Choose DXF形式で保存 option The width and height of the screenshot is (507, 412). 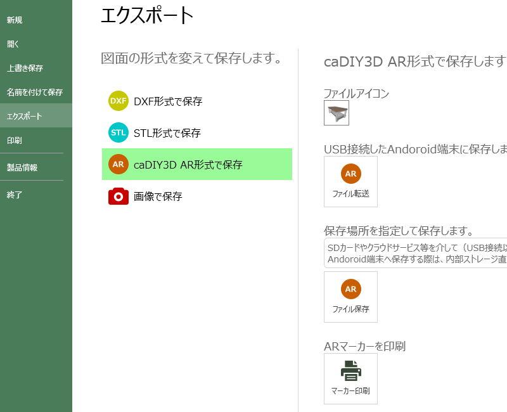click(197, 101)
